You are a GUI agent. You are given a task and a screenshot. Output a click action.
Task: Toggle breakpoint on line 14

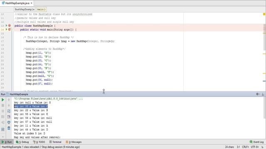tap(10, 29)
